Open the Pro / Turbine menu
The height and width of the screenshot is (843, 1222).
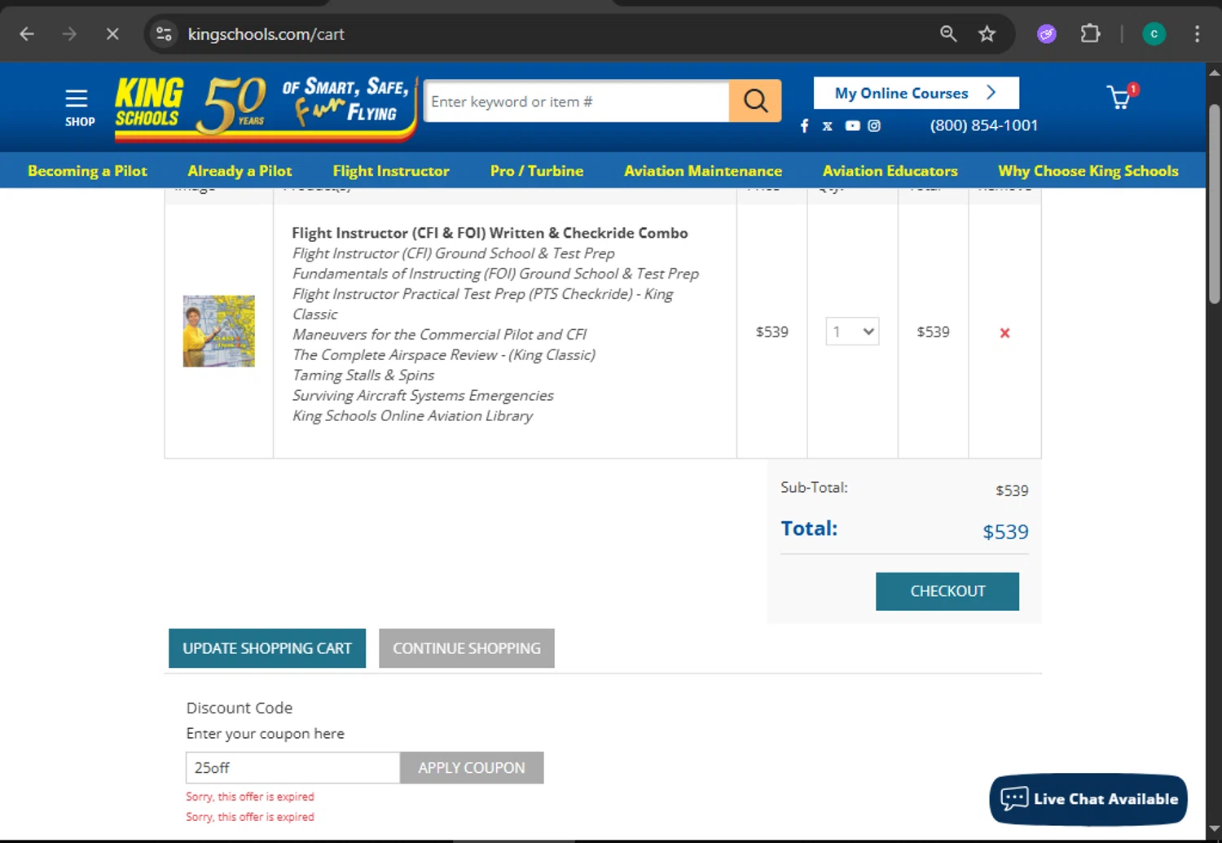(537, 171)
